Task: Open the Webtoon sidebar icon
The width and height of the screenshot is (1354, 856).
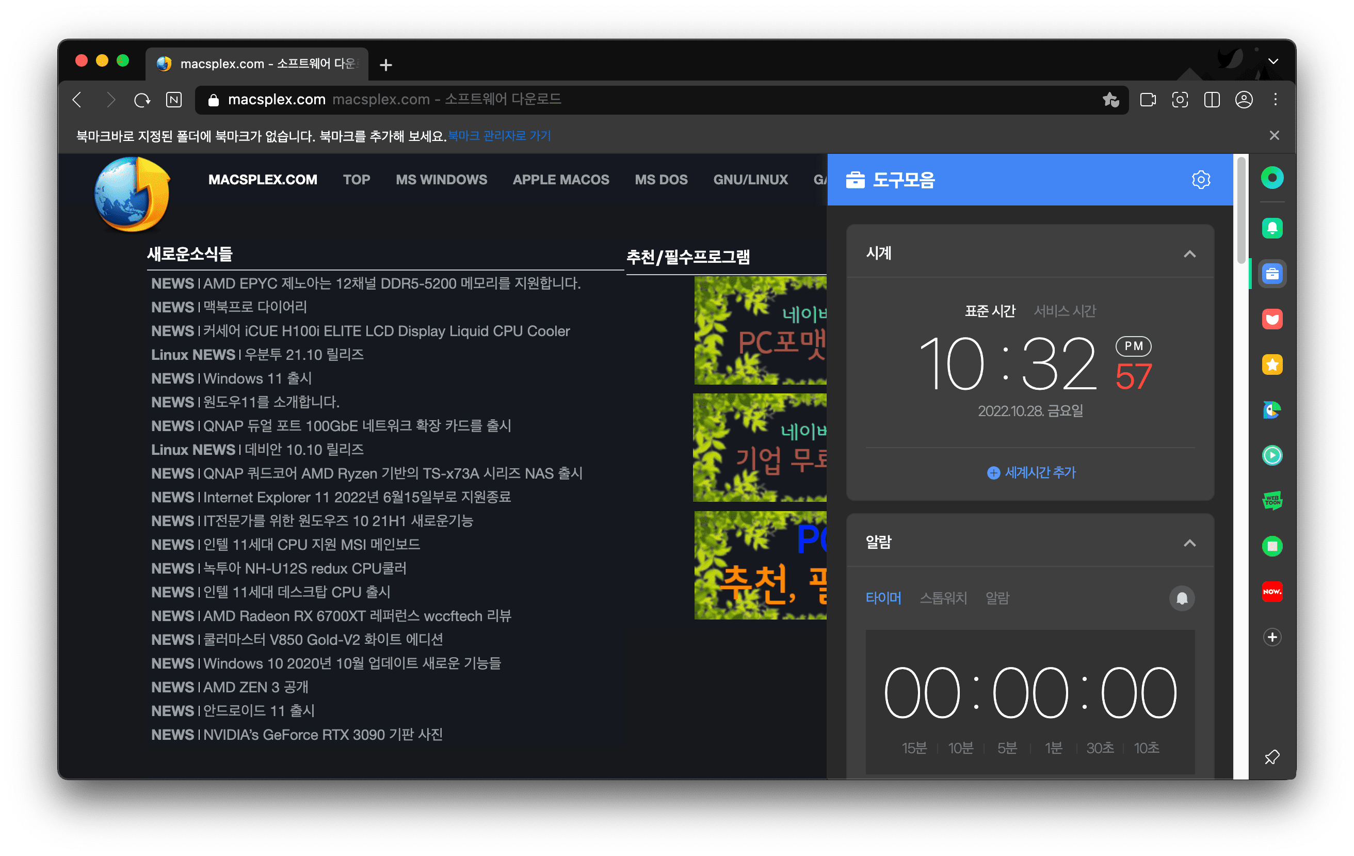Action: pyautogui.click(x=1272, y=501)
